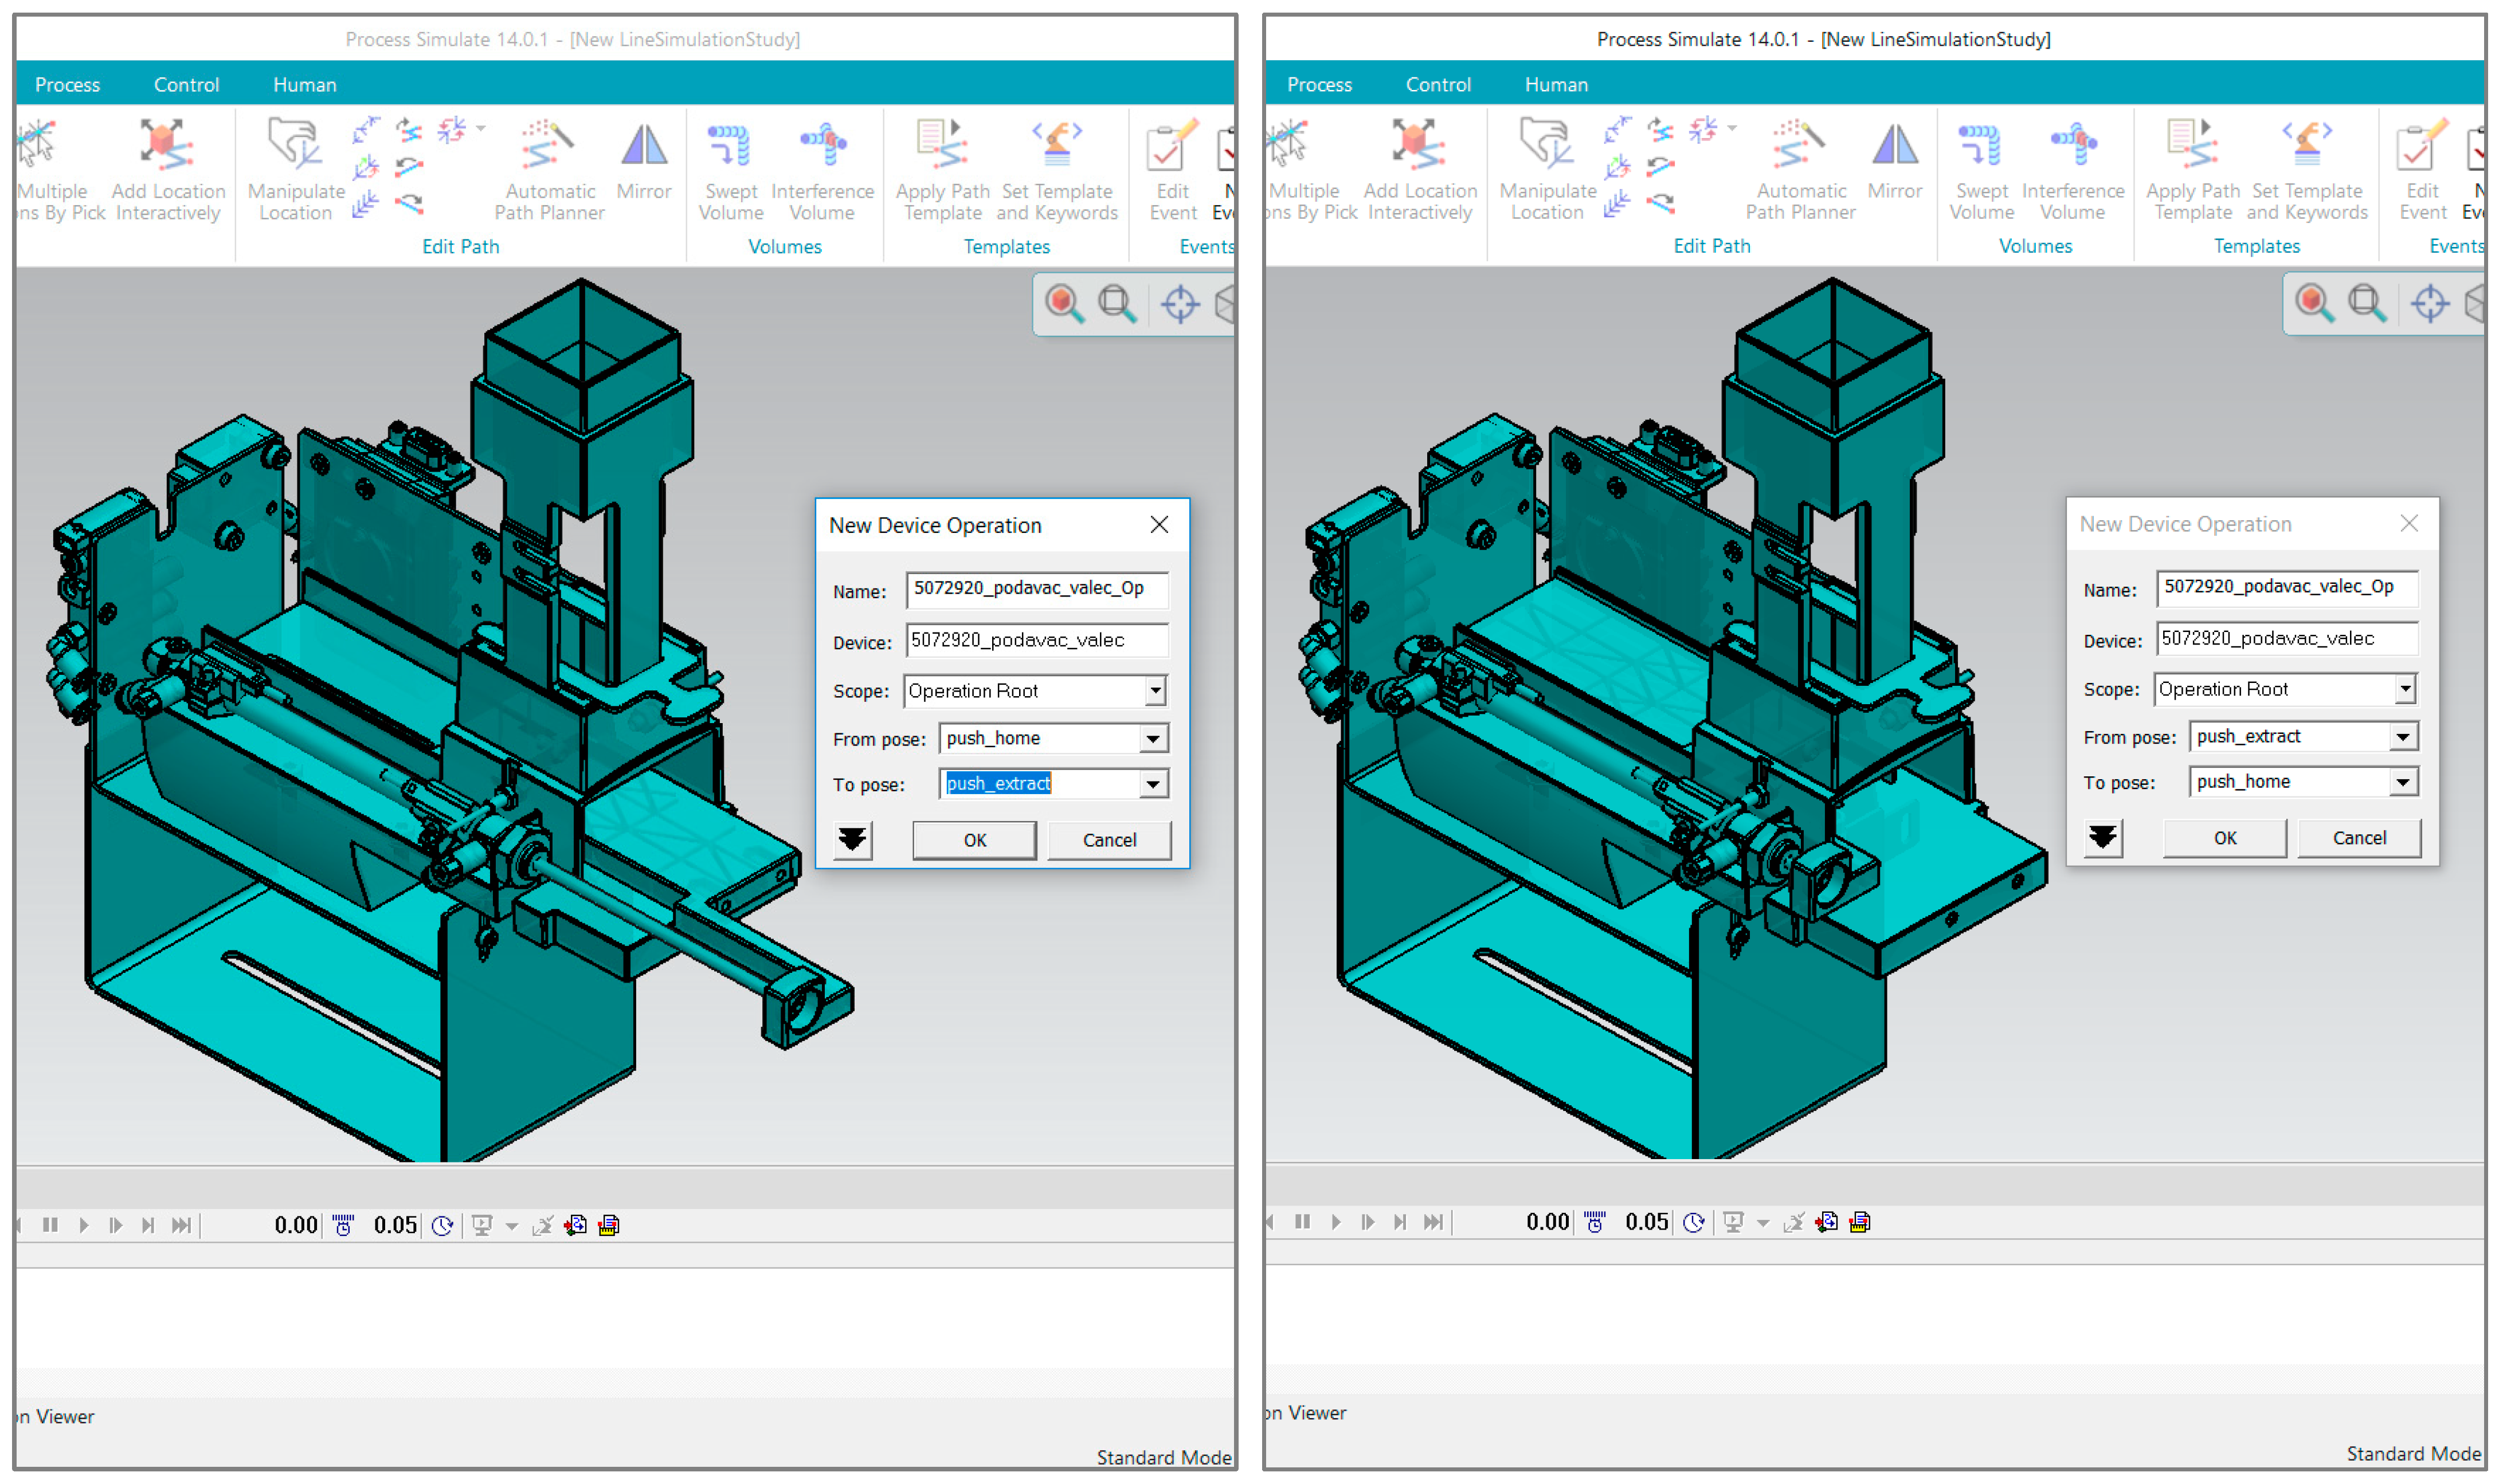Viewport: 2499px width, 1484px height.
Task: Switch to Process tab in left window
Action: [67, 85]
